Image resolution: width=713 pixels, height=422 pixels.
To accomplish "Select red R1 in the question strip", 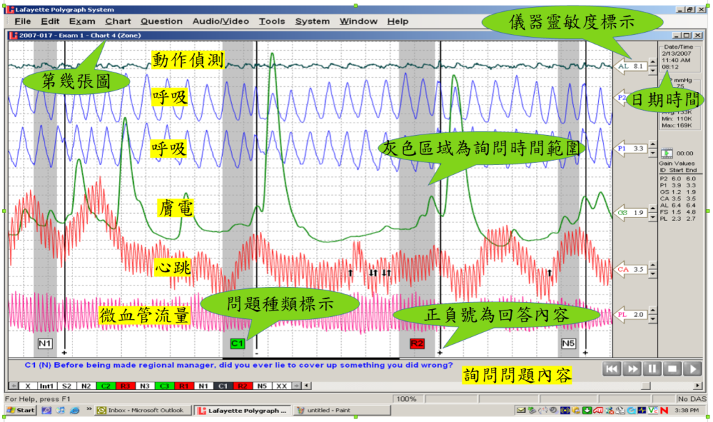I will click(x=184, y=386).
